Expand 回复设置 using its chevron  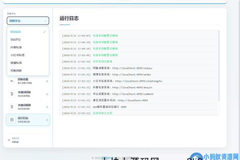47,81
